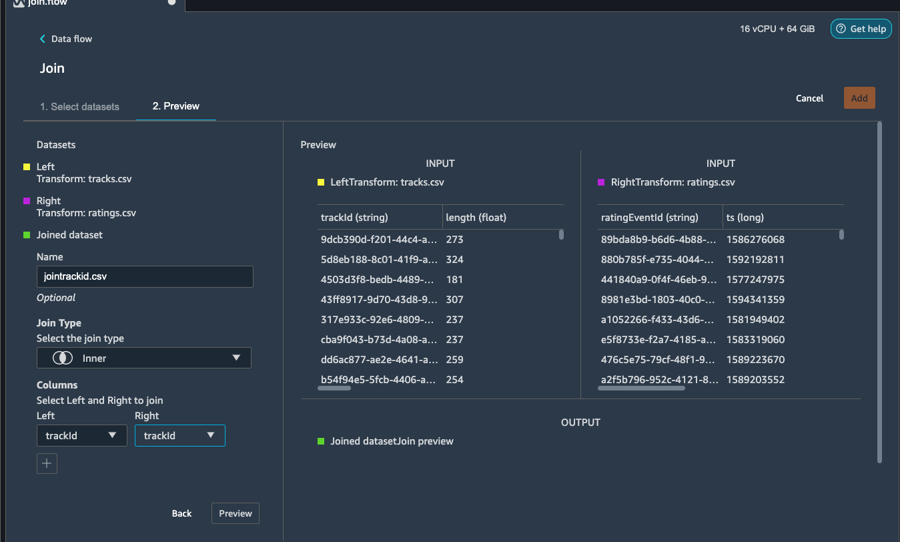Click the trackId (string) column header
900x542 pixels.
[354, 217]
